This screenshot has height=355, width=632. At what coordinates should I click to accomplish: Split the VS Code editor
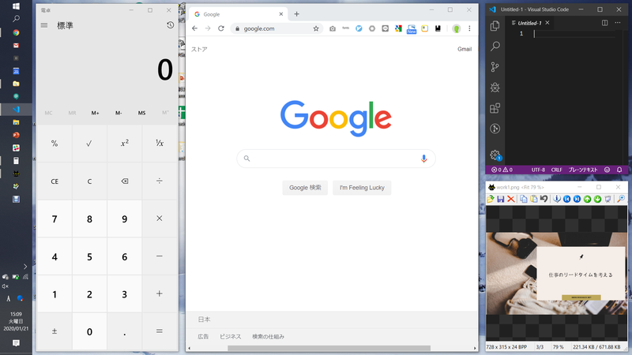tap(604, 23)
